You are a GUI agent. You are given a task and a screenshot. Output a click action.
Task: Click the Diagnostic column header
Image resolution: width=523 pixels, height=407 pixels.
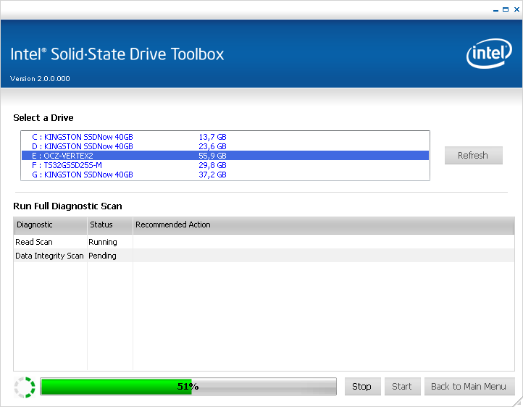click(x=50, y=225)
